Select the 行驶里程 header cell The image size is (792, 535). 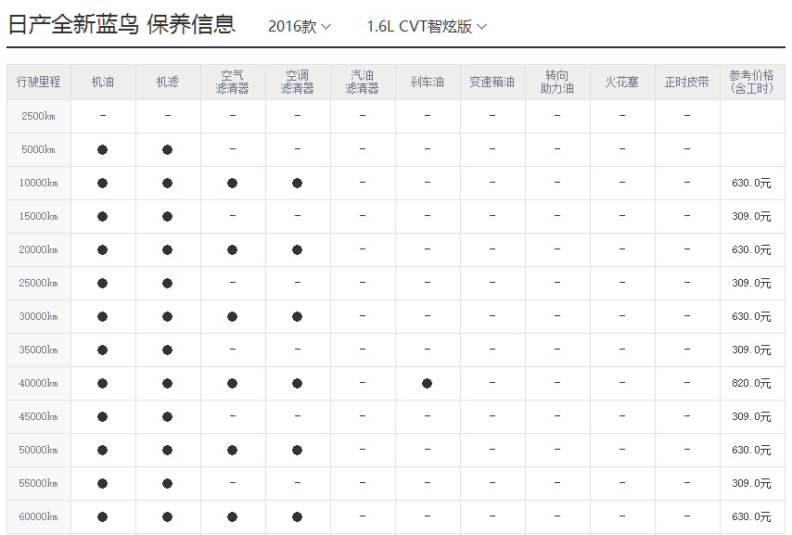click(x=38, y=82)
